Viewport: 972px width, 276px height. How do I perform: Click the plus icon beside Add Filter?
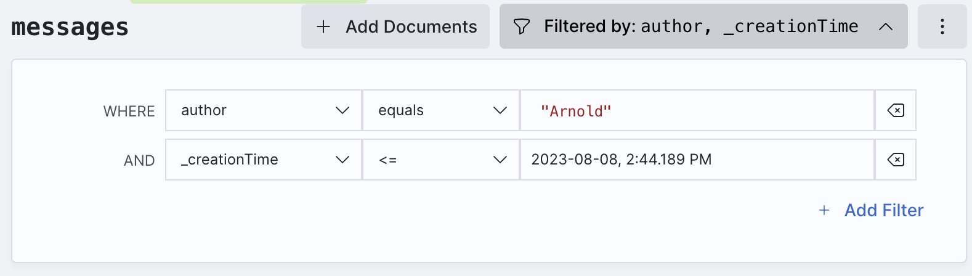point(824,211)
